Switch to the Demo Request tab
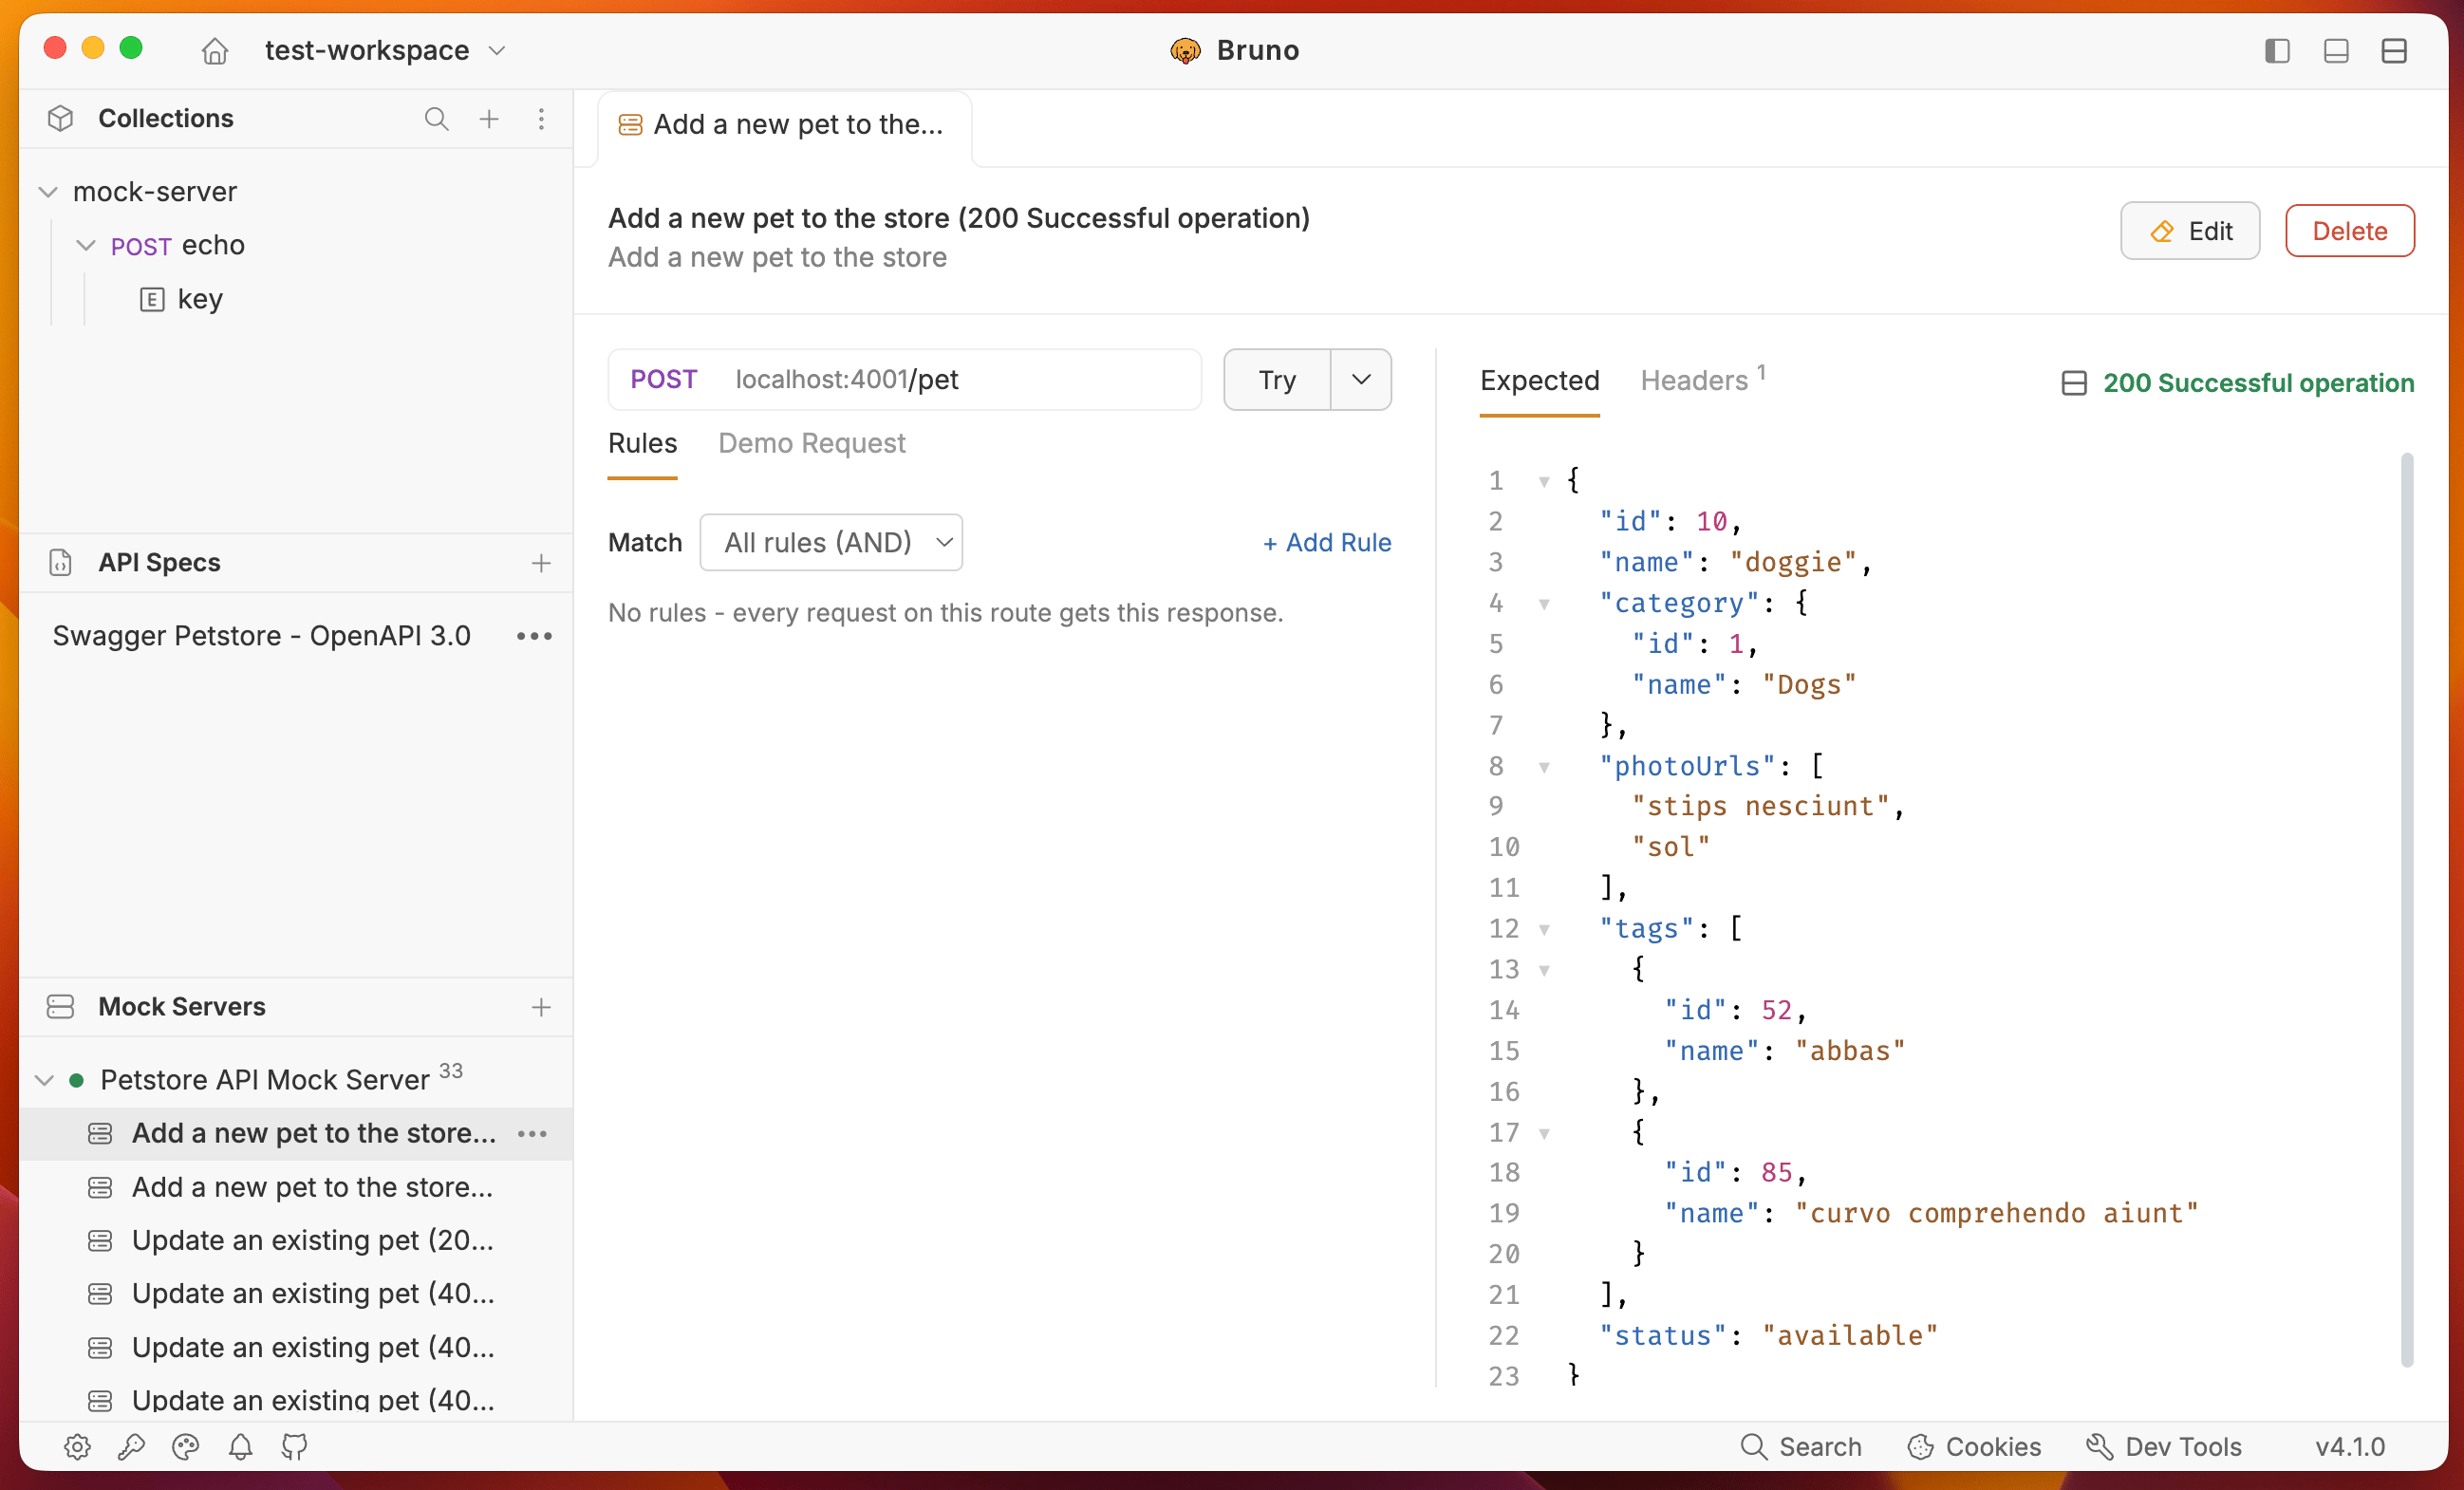Viewport: 2464px width, 1490px height. (811, 443)
